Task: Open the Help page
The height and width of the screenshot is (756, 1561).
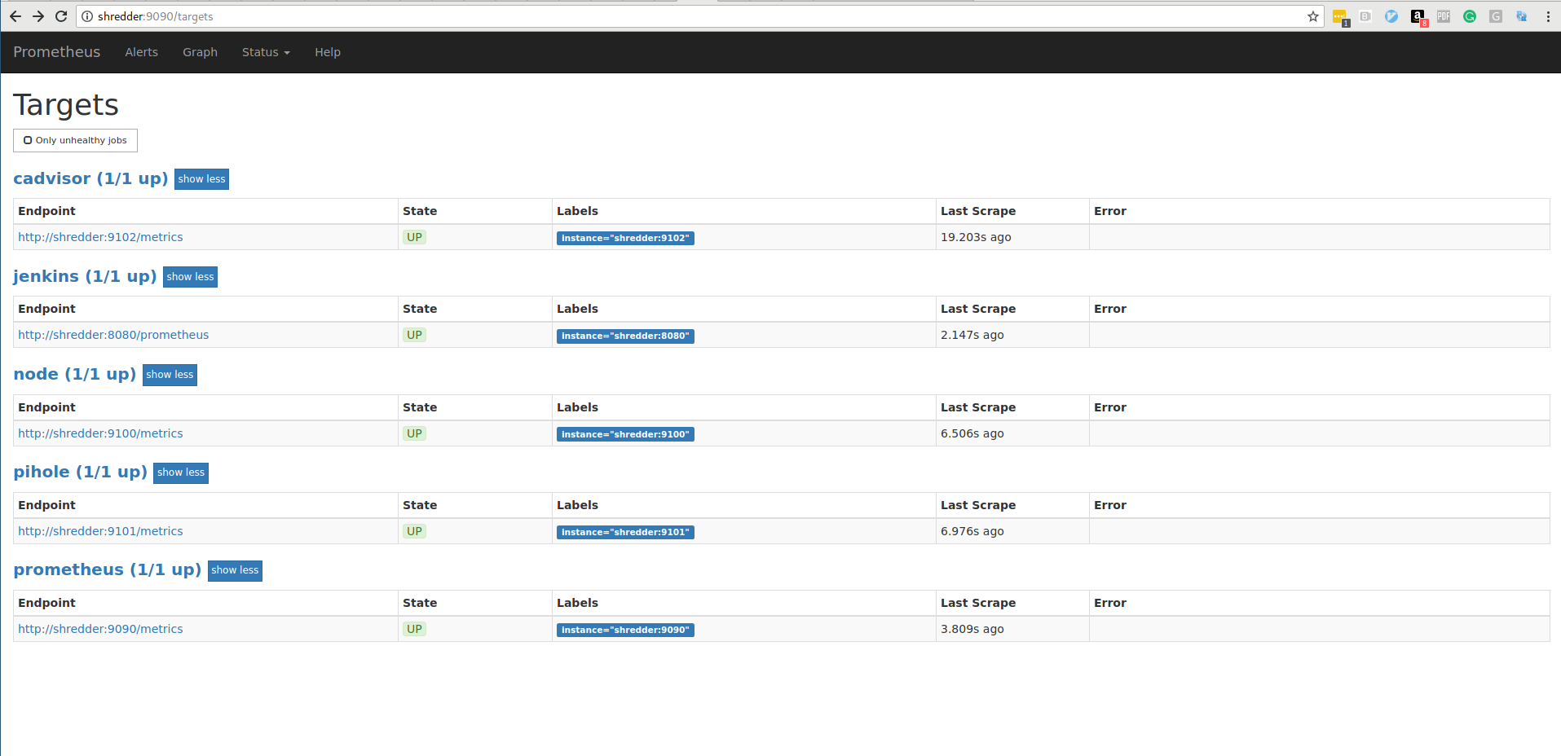Action: pos(328,52)
